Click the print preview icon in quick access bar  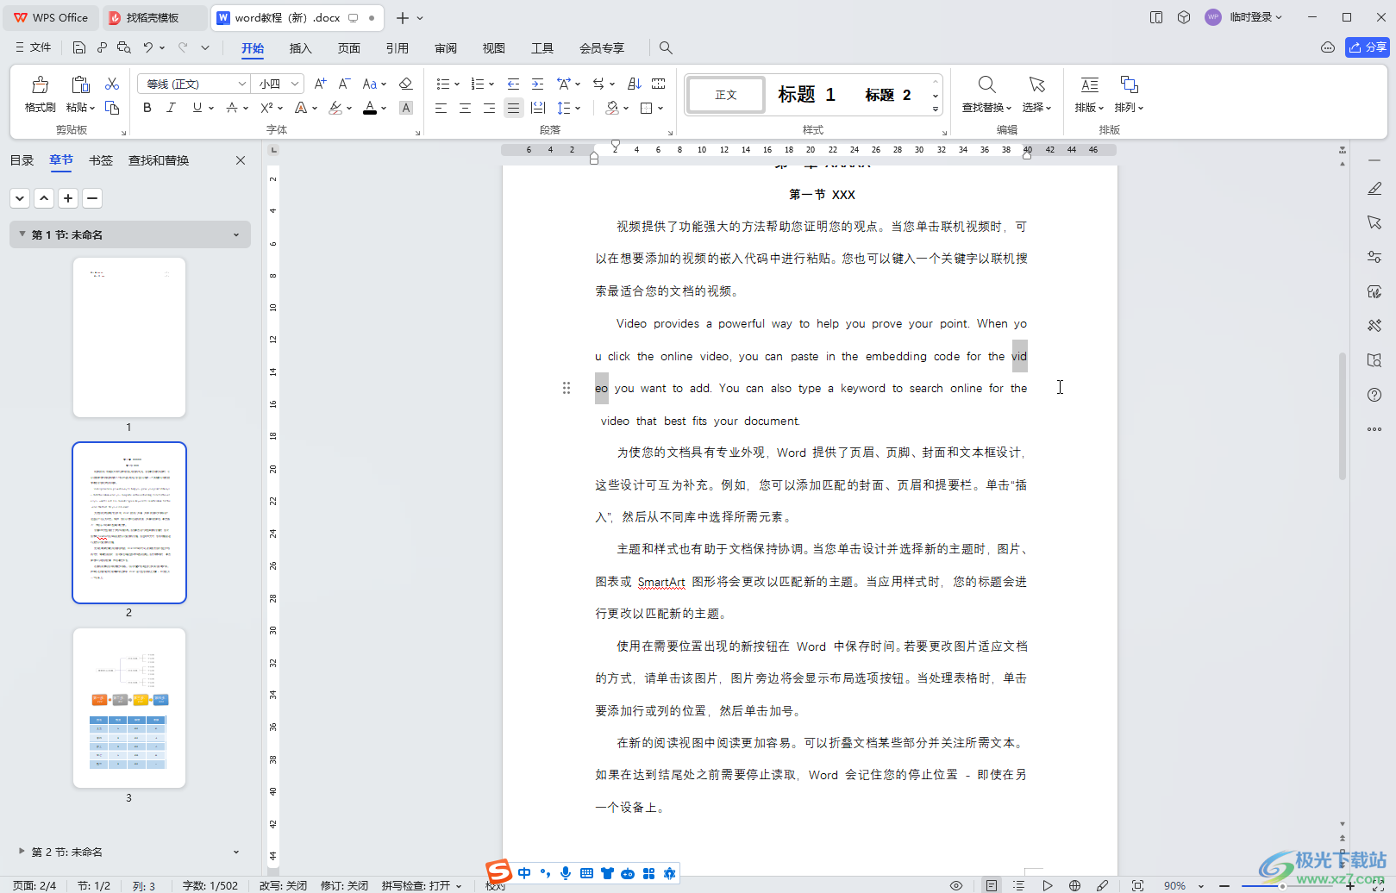tap(124, 48)
